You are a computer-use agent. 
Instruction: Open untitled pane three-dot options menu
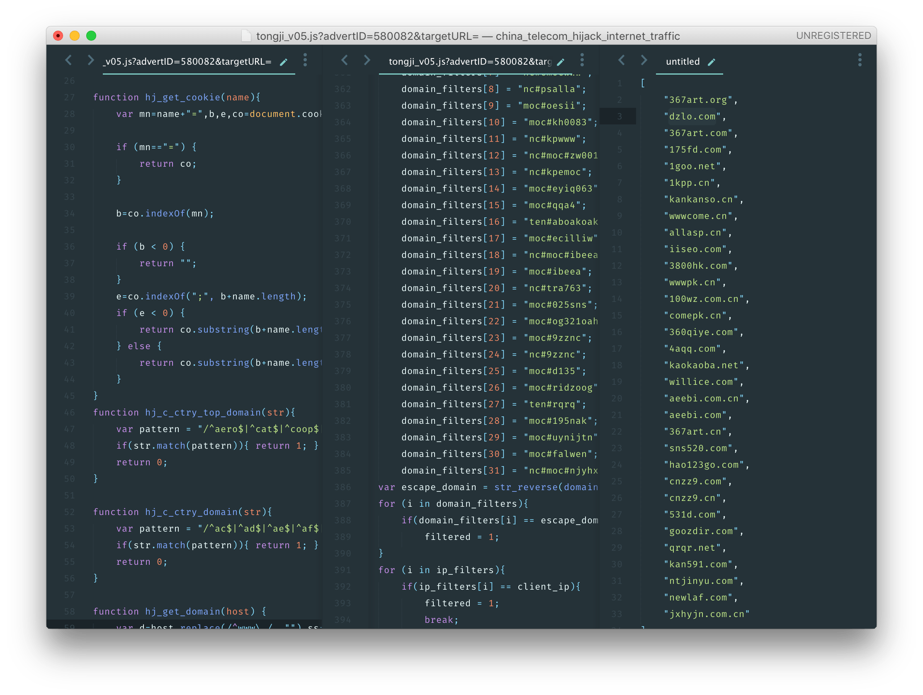tap(860, 60)
